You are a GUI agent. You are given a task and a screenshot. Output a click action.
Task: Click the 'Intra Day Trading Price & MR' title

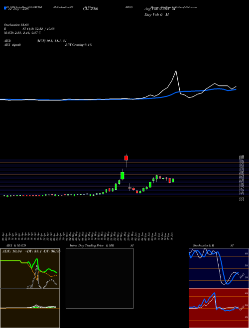92,246
